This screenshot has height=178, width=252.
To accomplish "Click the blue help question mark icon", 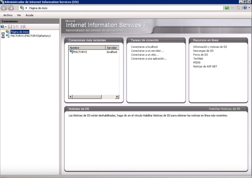I will click(245, 8).
